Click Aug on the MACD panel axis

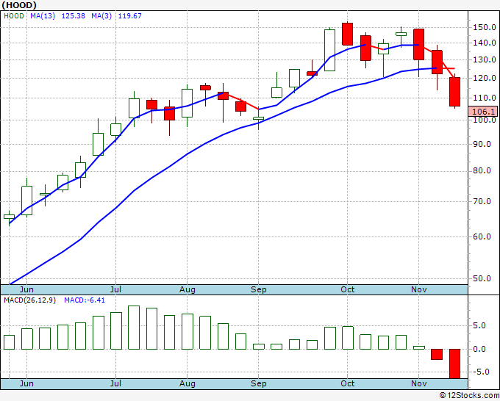187,383
